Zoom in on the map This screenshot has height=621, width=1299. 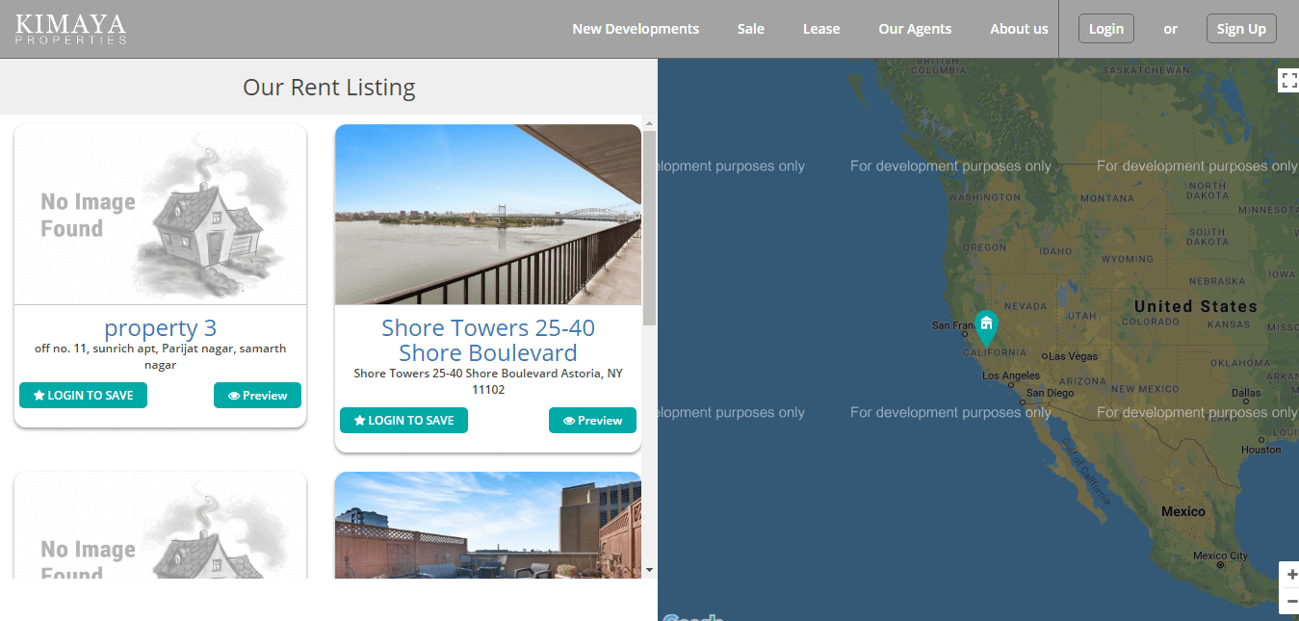(x=1291, y=575)
